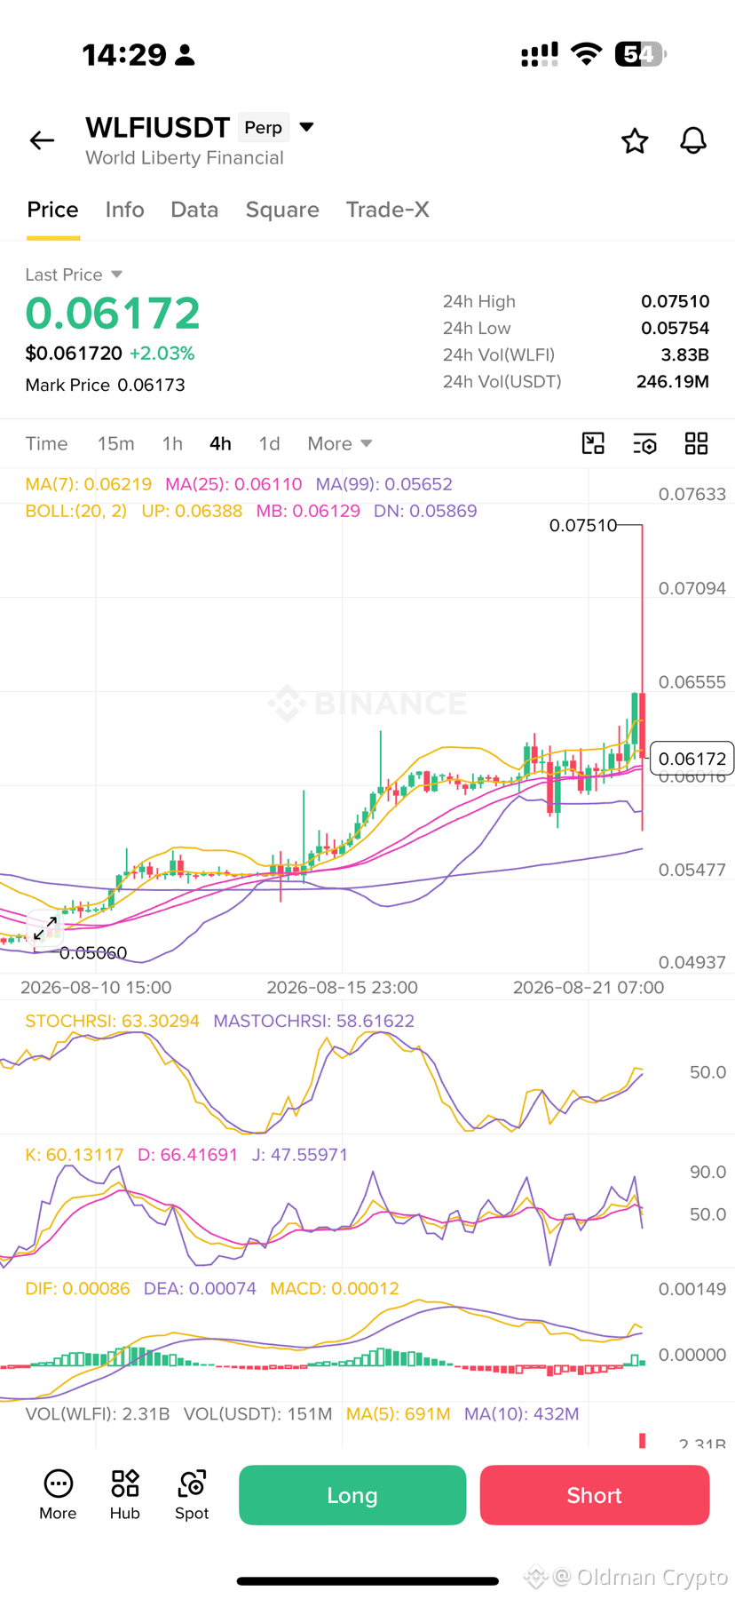Tap the 14:29 clock in status bar
The height and width of the screenshot is (1599, 735).
point(124,55)
